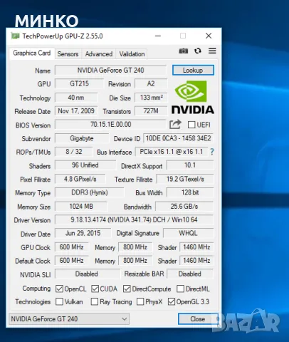Click the BIOS Version field 70.15.1E.00.00
This screenshot has width=289, height=342.
coord(110,125)
